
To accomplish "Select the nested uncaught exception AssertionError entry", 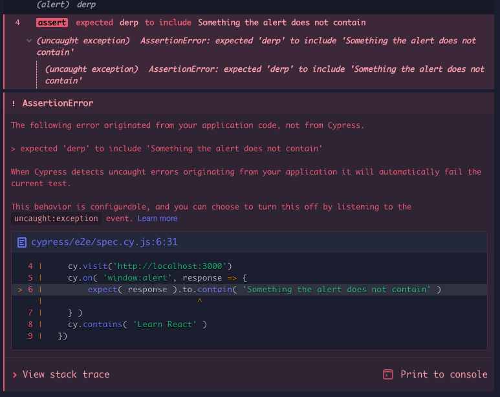I will tap(265, 75).
